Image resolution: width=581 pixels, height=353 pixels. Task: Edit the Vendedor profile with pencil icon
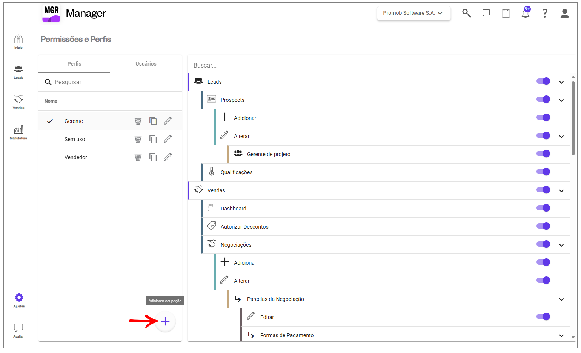click(168, 157)
